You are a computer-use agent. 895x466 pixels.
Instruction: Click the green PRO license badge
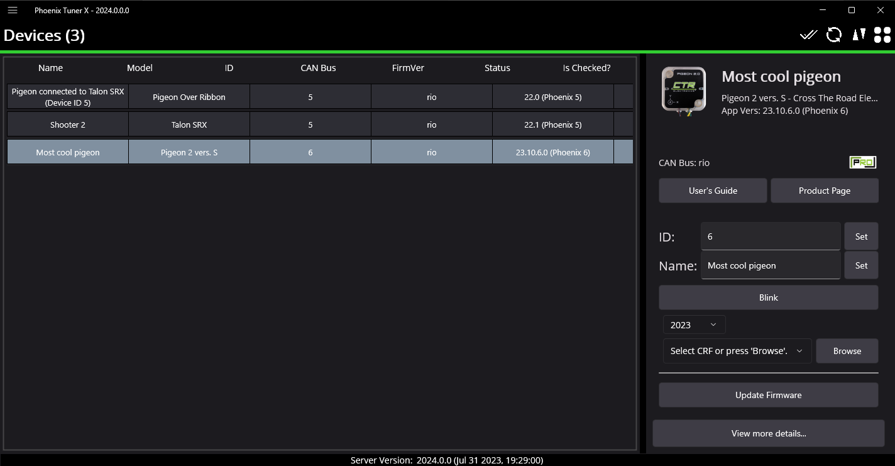[863, 162]
